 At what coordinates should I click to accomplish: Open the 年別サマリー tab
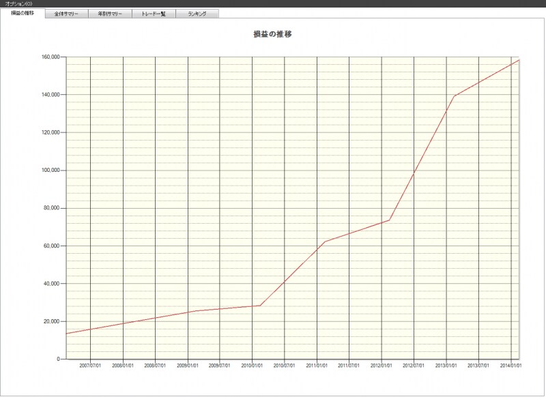(x=110, y=14)
